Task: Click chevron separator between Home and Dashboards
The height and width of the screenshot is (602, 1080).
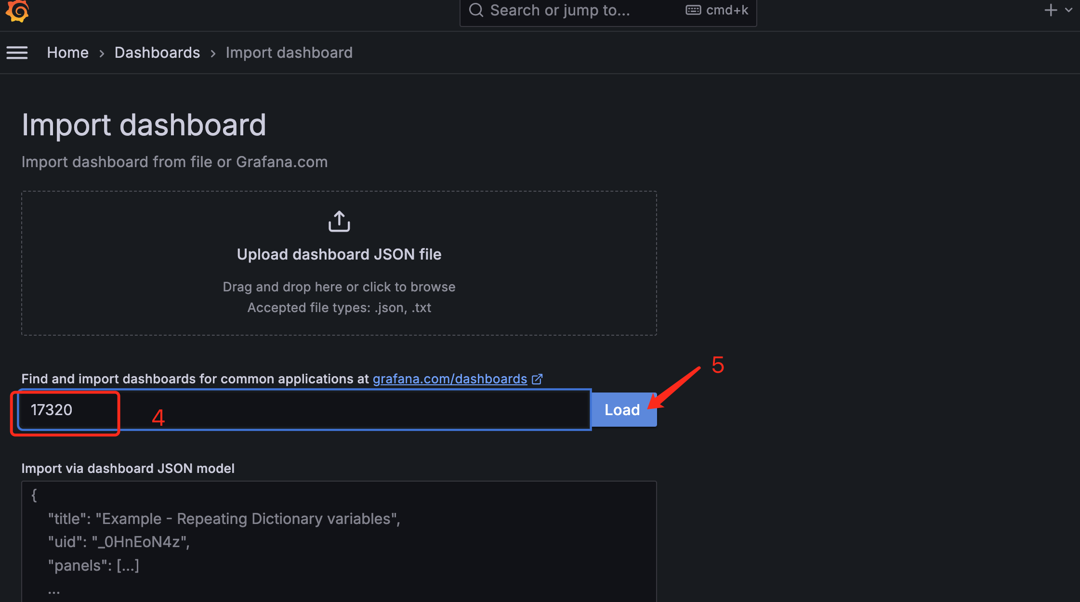Action: [102, 53]
